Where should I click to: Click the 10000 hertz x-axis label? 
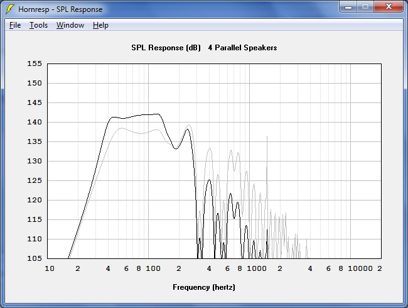coord(360,268)
